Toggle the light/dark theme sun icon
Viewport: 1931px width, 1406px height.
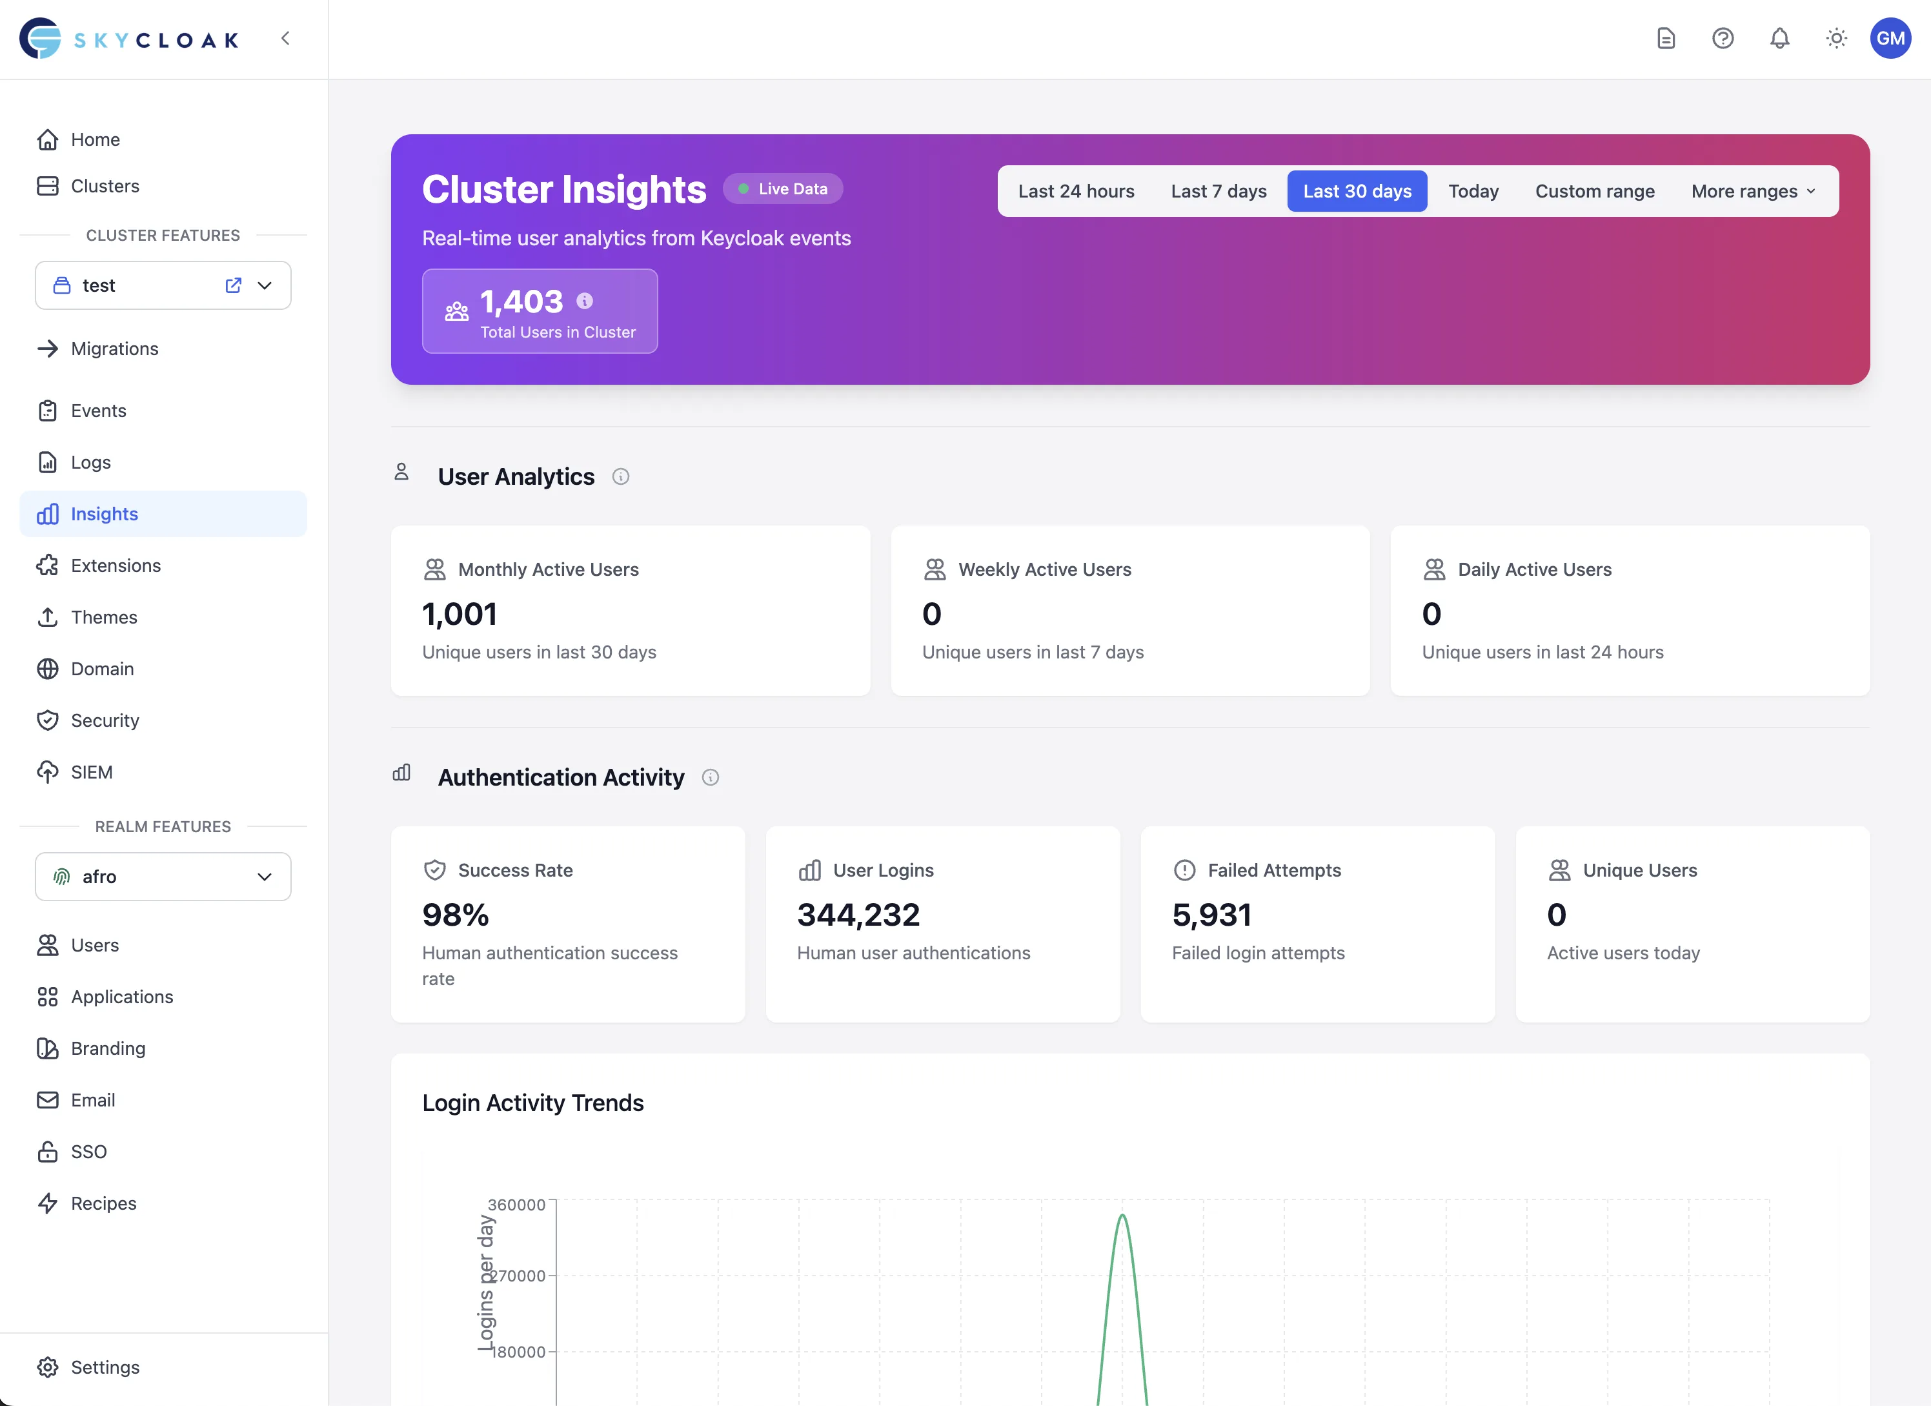pyautogui.click(x=1835, y=38)
